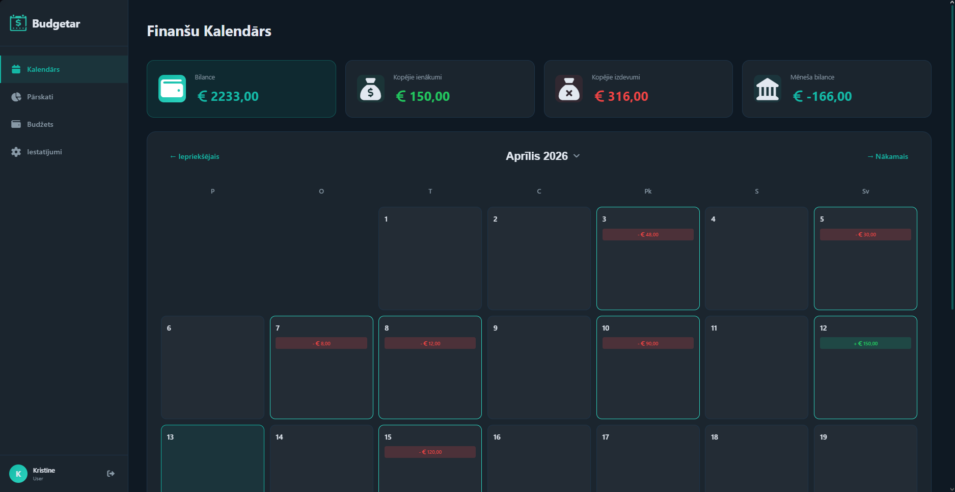Select calendar day 12
Viewport: 955px width, 492px height.
(x=865, y=367)
